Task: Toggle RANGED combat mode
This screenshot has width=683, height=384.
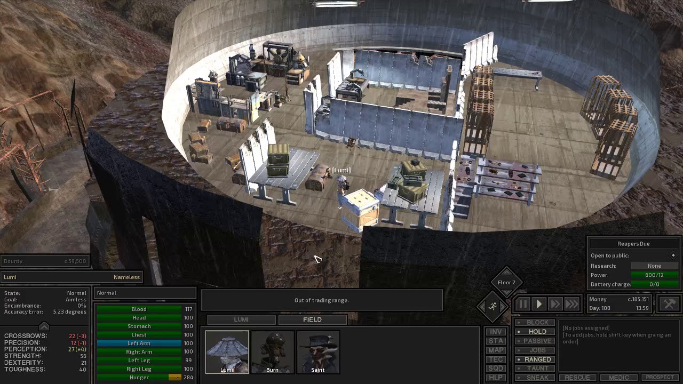Action: tap(535, 359)
